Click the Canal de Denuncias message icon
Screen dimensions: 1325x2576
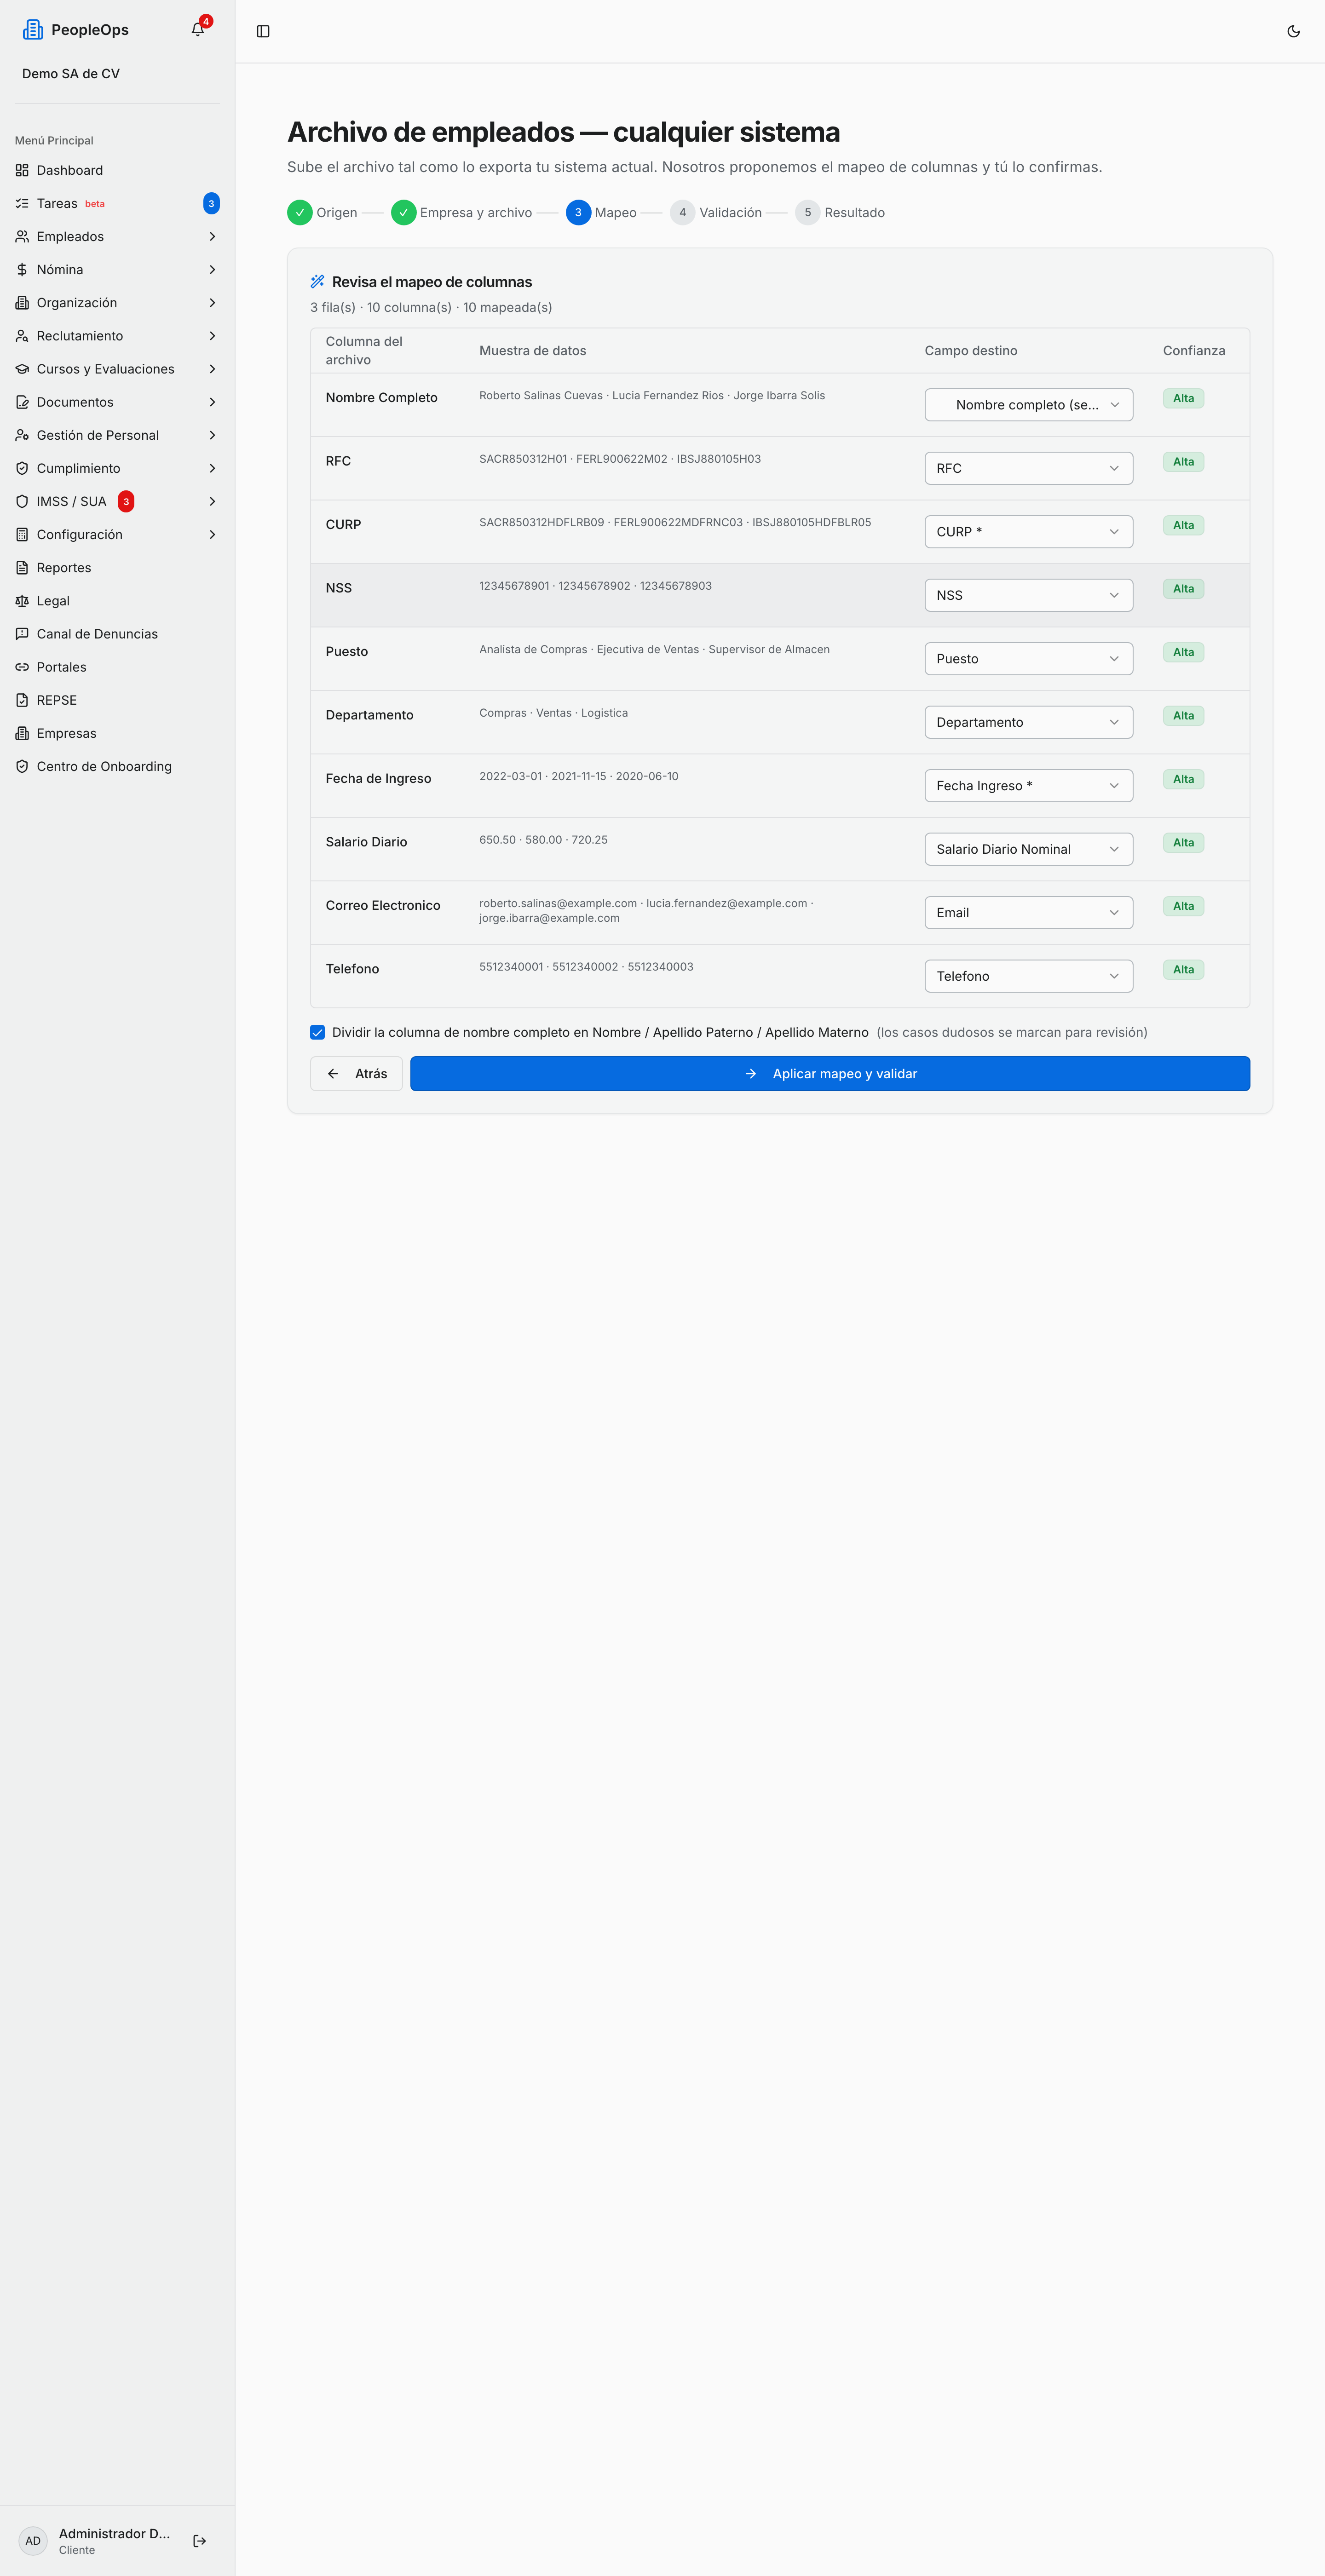click(22, 633)
